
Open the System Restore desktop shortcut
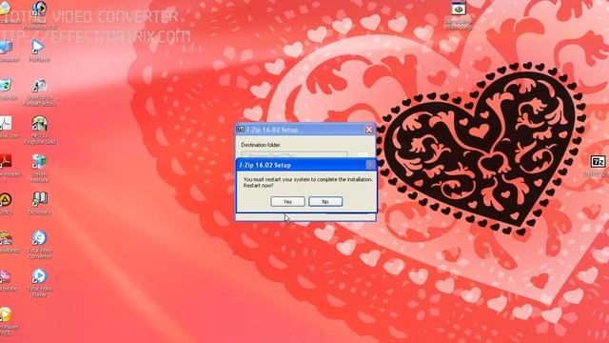click(39, 169)
